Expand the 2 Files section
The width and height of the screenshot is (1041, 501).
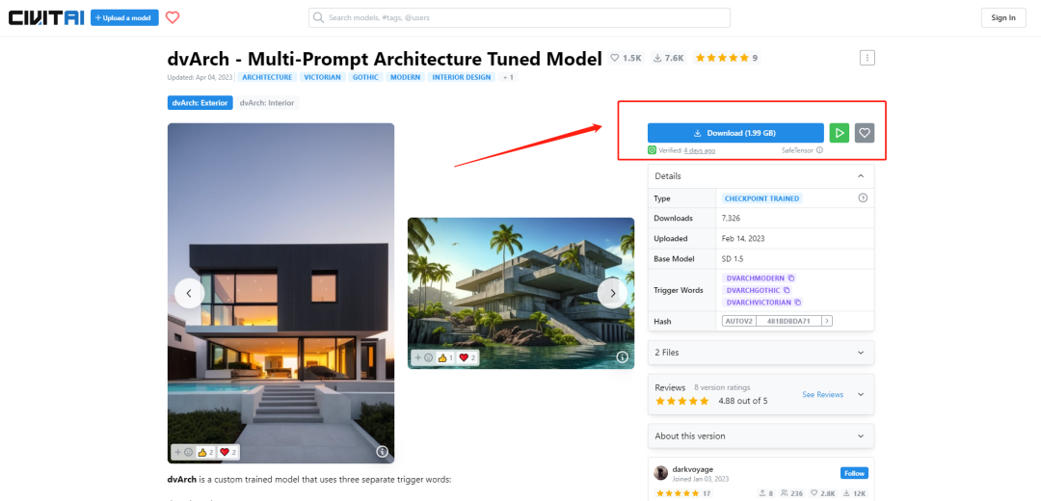[x=761, y=353]
